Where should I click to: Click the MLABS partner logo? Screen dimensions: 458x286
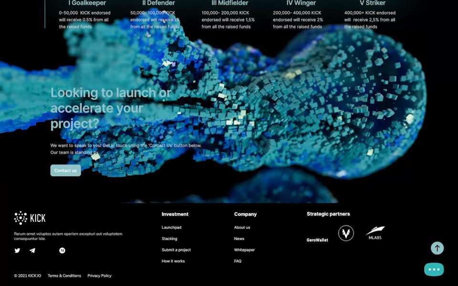375,233
